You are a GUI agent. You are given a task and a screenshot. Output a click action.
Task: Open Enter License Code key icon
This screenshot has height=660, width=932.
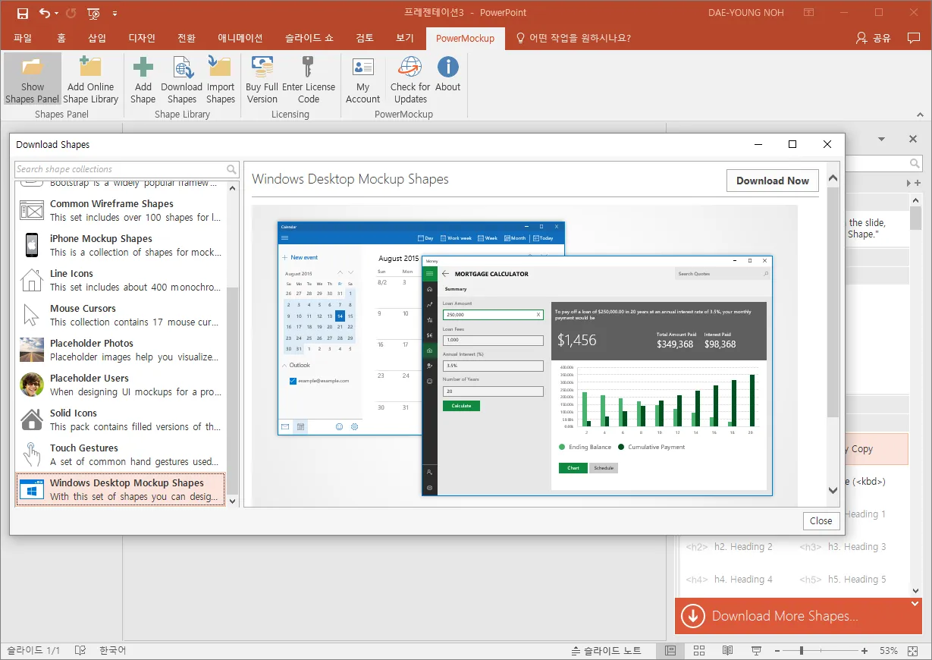coord(308,68)
